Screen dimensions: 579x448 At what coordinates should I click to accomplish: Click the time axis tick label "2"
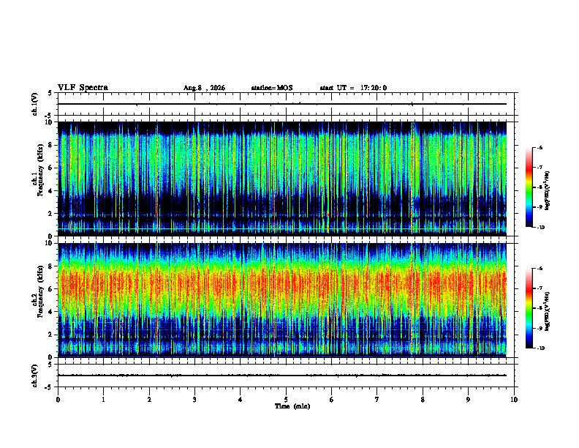click(149, 400)
